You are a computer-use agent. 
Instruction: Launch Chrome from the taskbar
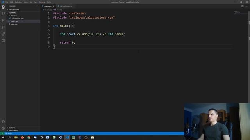pyautogui.click(x=29, y=137)
